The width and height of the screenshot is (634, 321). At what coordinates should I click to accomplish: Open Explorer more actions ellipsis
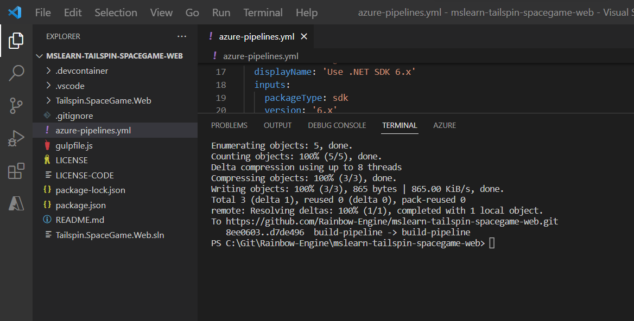pyautogui.click(x=182, y=36)
